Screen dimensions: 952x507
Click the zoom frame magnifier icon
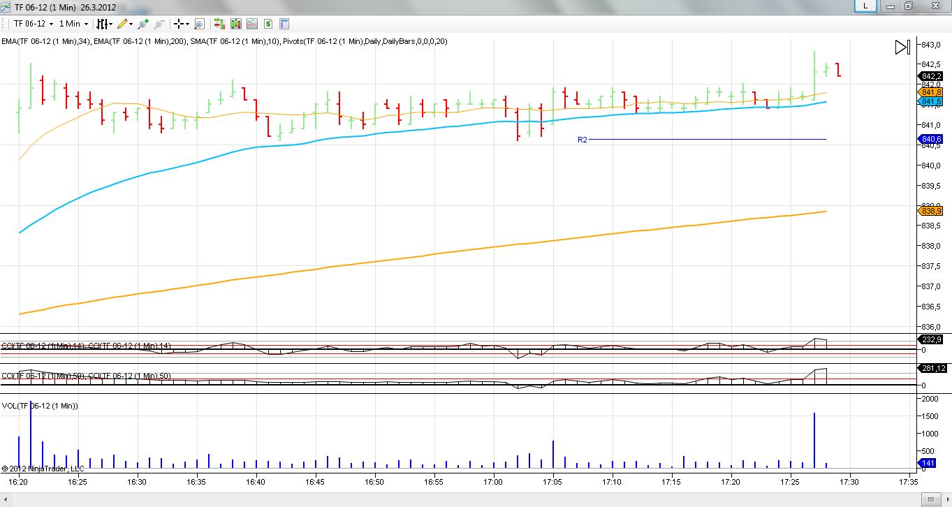pos(199,24)
